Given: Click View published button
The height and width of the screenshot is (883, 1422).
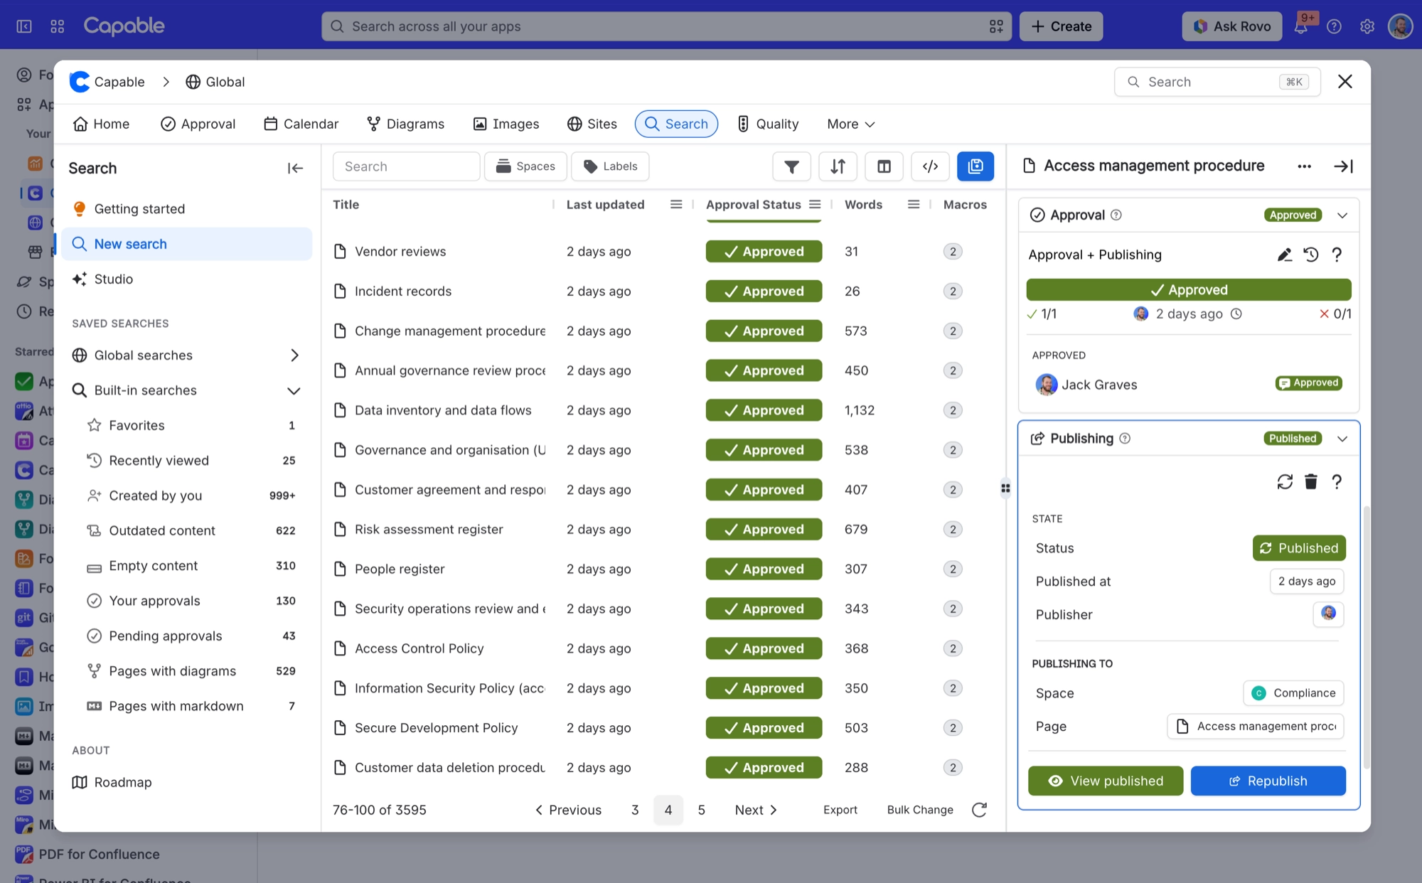Looking at the screenshot, I should point(1106,781).
